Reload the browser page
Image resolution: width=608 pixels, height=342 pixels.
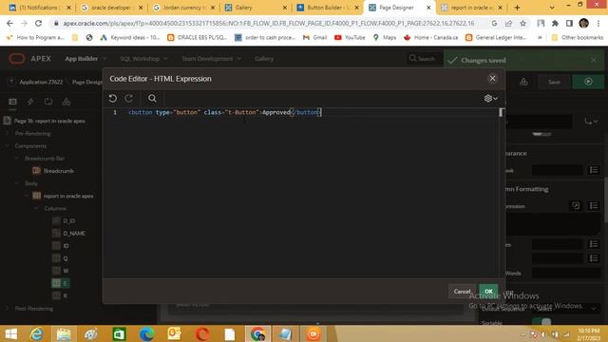click(x=38, y=23)
